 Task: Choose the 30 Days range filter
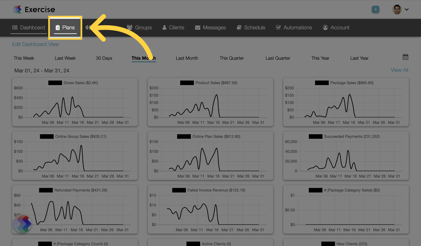[104, 58]
